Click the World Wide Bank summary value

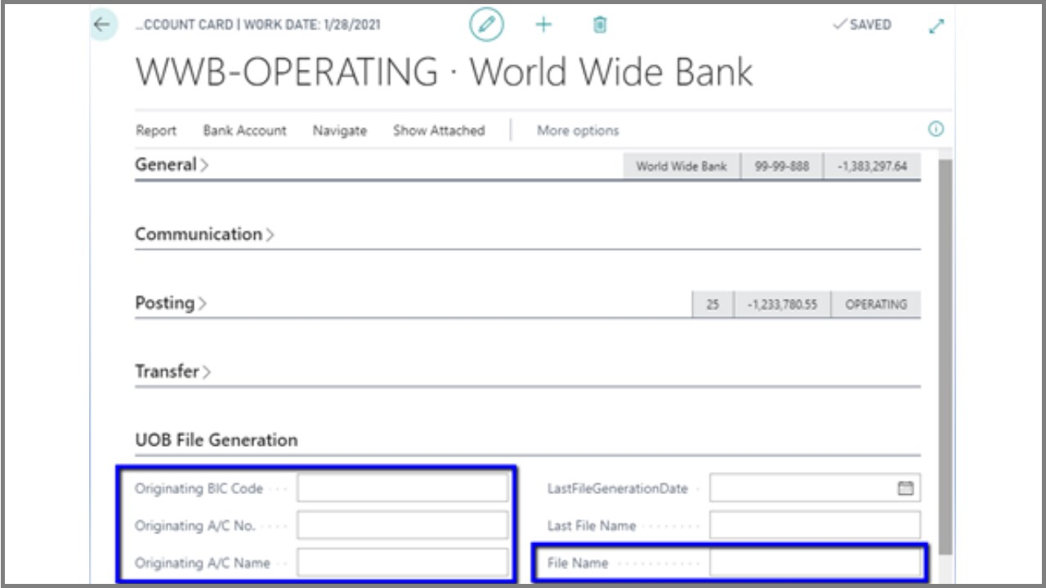pos(682,166)
